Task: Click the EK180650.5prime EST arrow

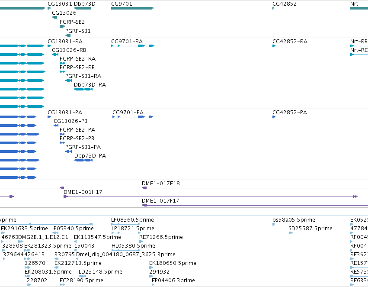Action: point(151,268)
